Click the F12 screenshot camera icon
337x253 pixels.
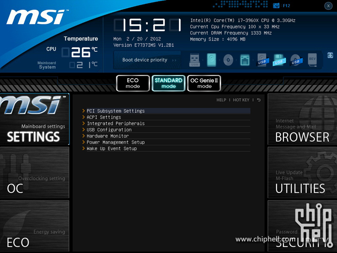(276, 6)
